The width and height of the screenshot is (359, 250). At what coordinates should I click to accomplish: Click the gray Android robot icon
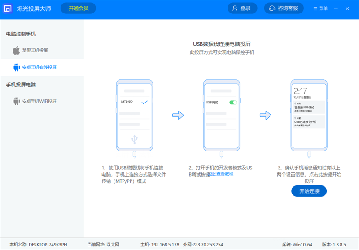16,101
